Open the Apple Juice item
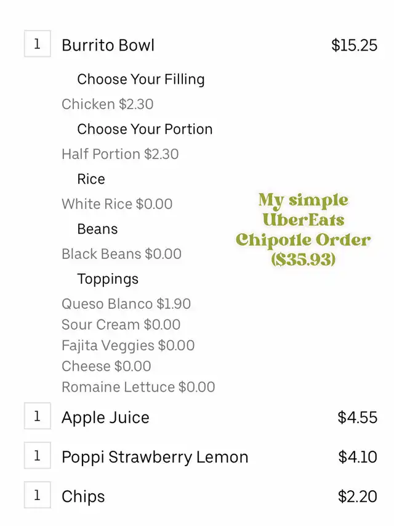Viewport: 394px width, 526px height. tap(105, 417)
